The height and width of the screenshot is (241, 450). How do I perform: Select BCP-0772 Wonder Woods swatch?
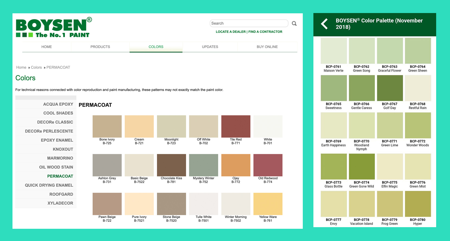point(418,125)
